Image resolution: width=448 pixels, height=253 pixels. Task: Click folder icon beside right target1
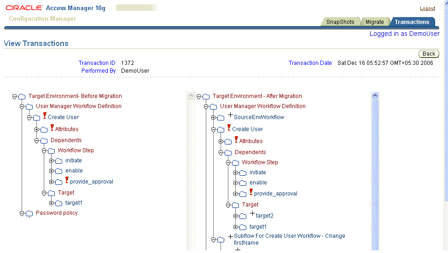point(243,227)
